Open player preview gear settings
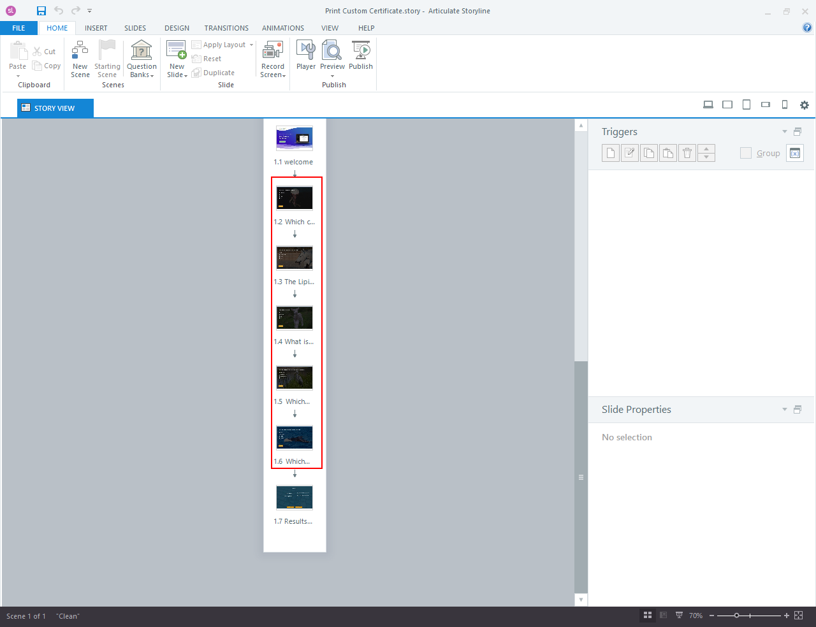 pos(804,104)
